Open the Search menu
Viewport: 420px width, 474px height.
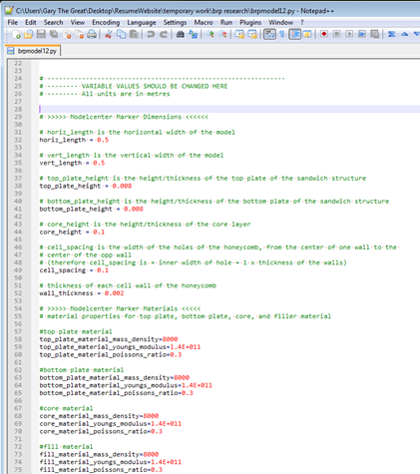53,22
